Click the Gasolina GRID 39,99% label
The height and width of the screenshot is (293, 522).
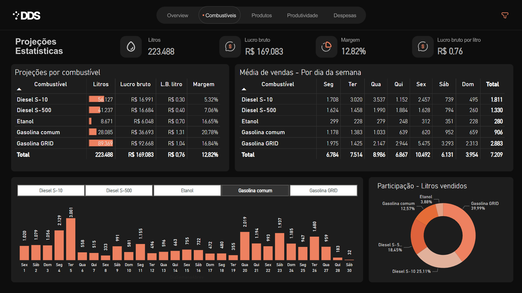point(485,206)
